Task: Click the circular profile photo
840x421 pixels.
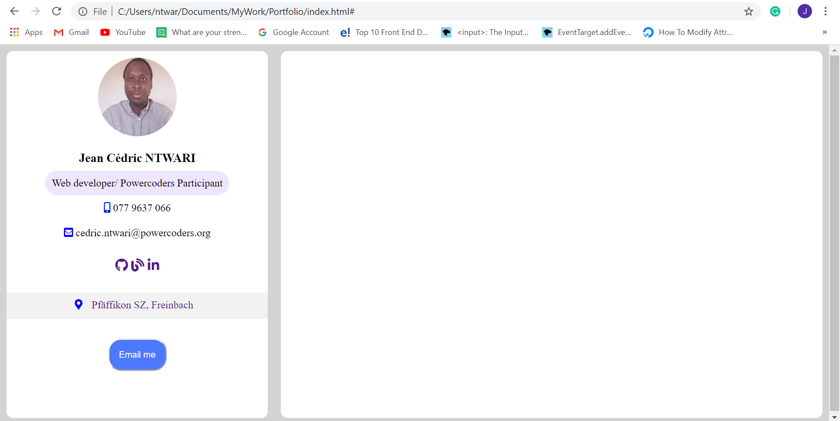Action: pos(137,97)
